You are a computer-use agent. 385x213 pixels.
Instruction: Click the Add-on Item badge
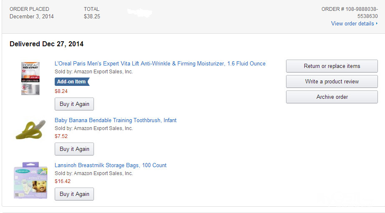coord(71,82)
